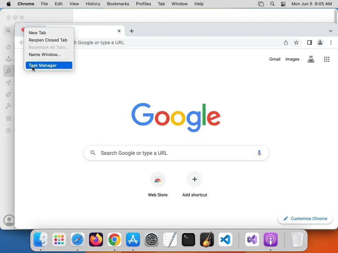Screen dimensions: 338x253
Task: Close the current Chrome tab
Action: [119, 31]
